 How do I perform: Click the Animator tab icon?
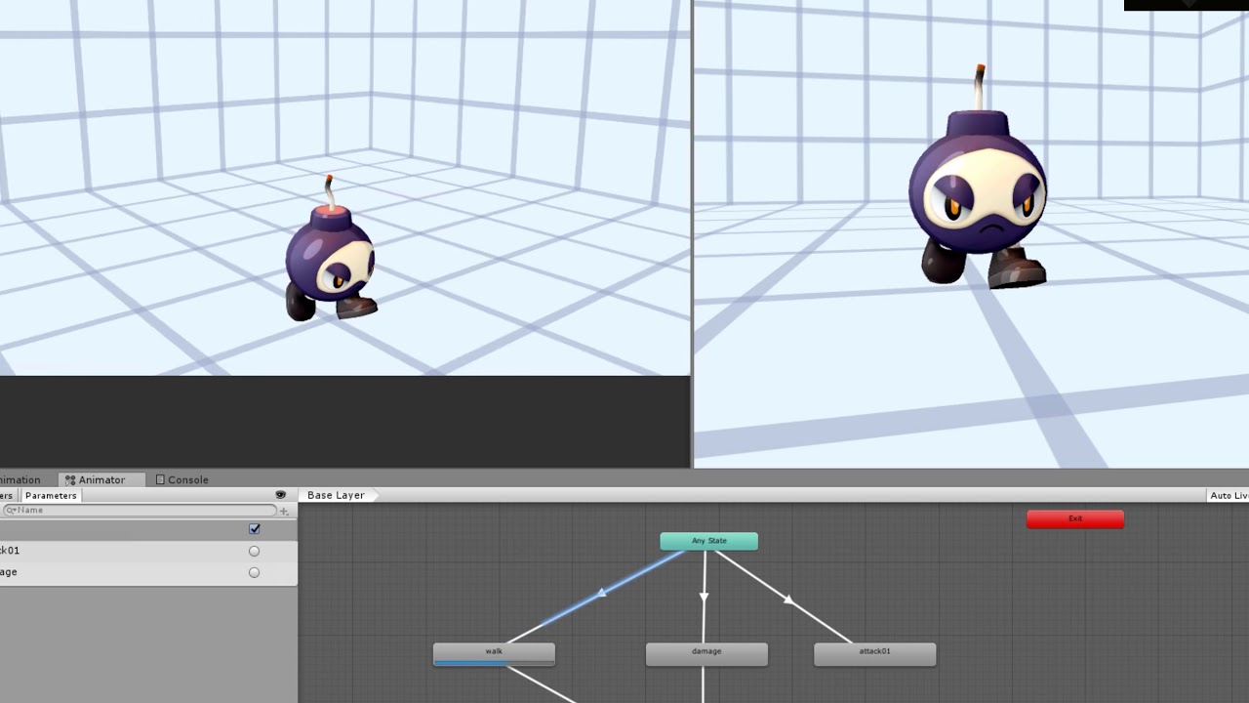70,479
